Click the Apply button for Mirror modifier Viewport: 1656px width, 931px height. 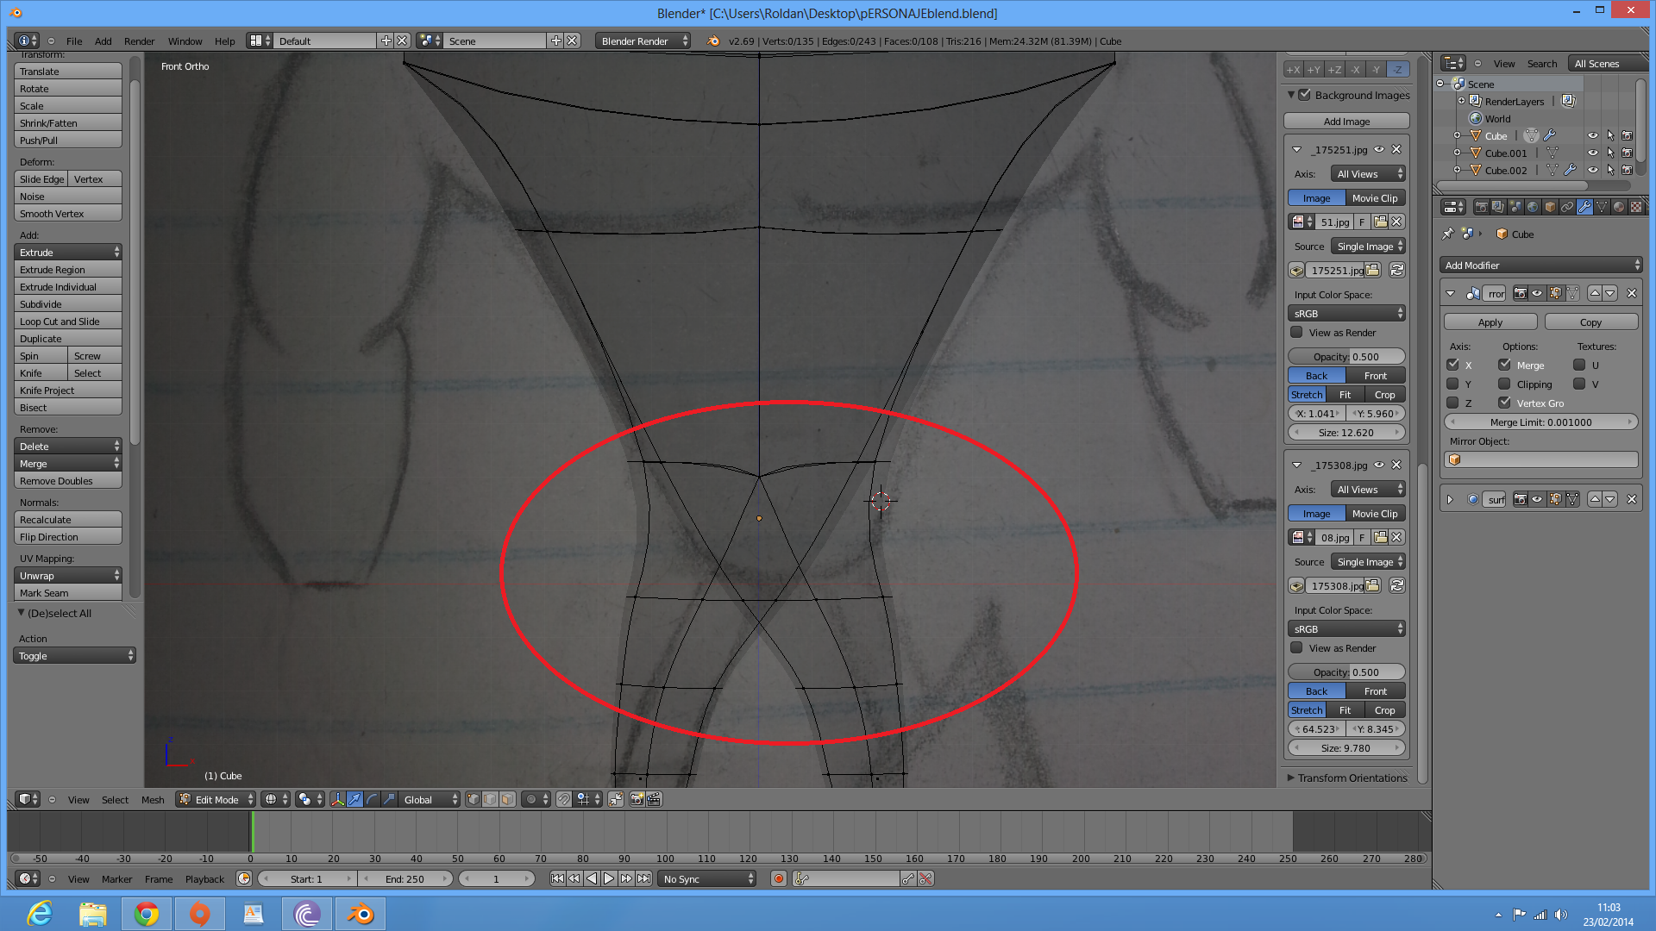click(1490, 322)
